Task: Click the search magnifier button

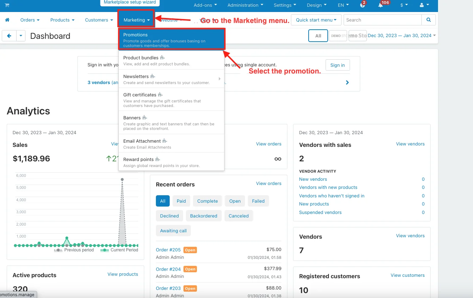Action: tap(428, 20)
